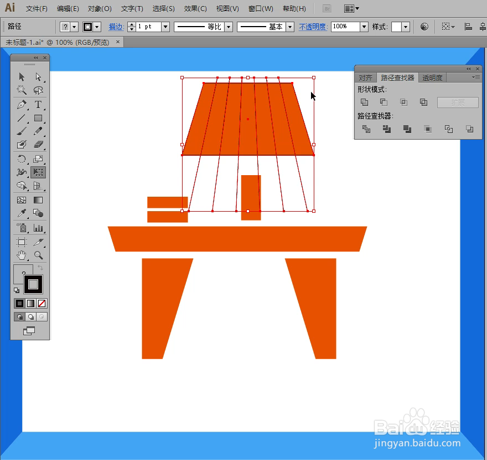Select the Magic Wand tool
The width and height of the screenshot is (487, 460).
[x=22, y=90]
